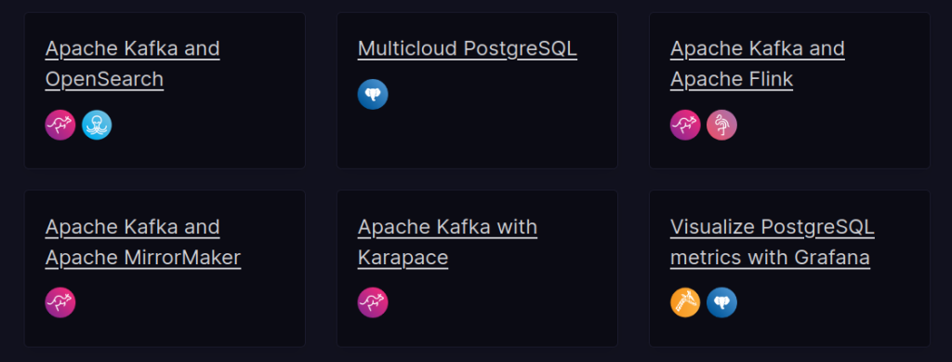
Task: Click the blue OpenSearch octopus icon
Action: (x=97, y=125)
